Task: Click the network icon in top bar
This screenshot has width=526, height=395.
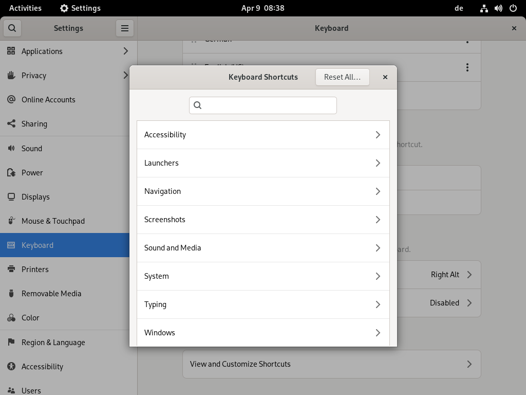Action: click(484, 8)
